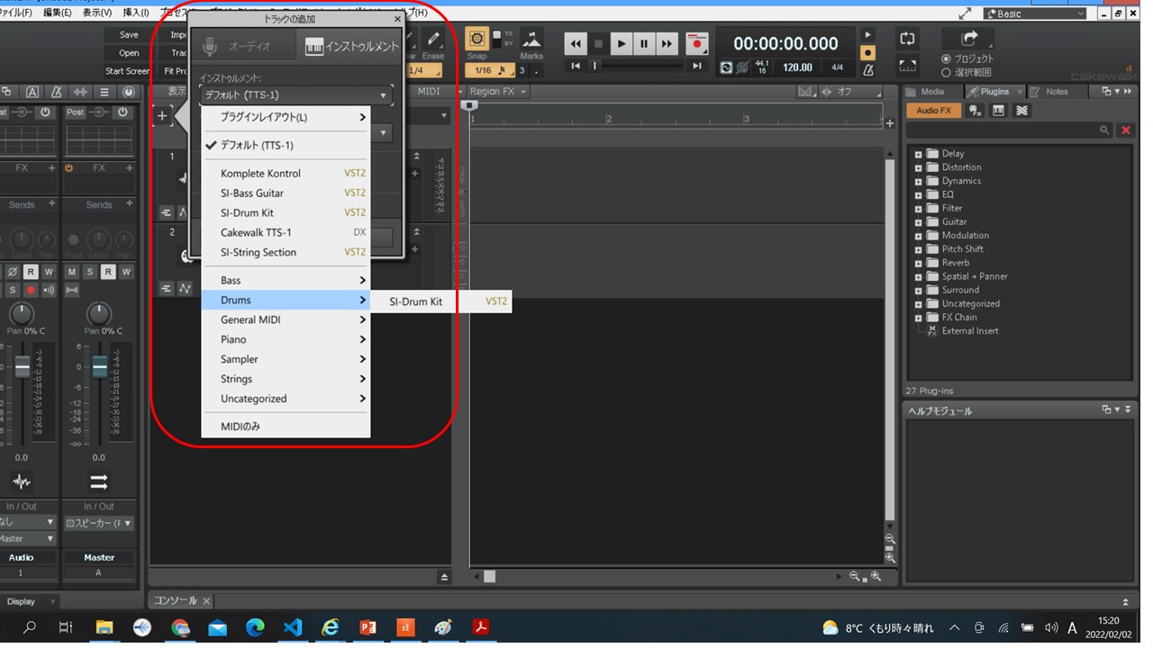Image resolution: width=1153 pixels, height=648 pixels.
Task: Select the Erase tool icon
Action: 433,39
